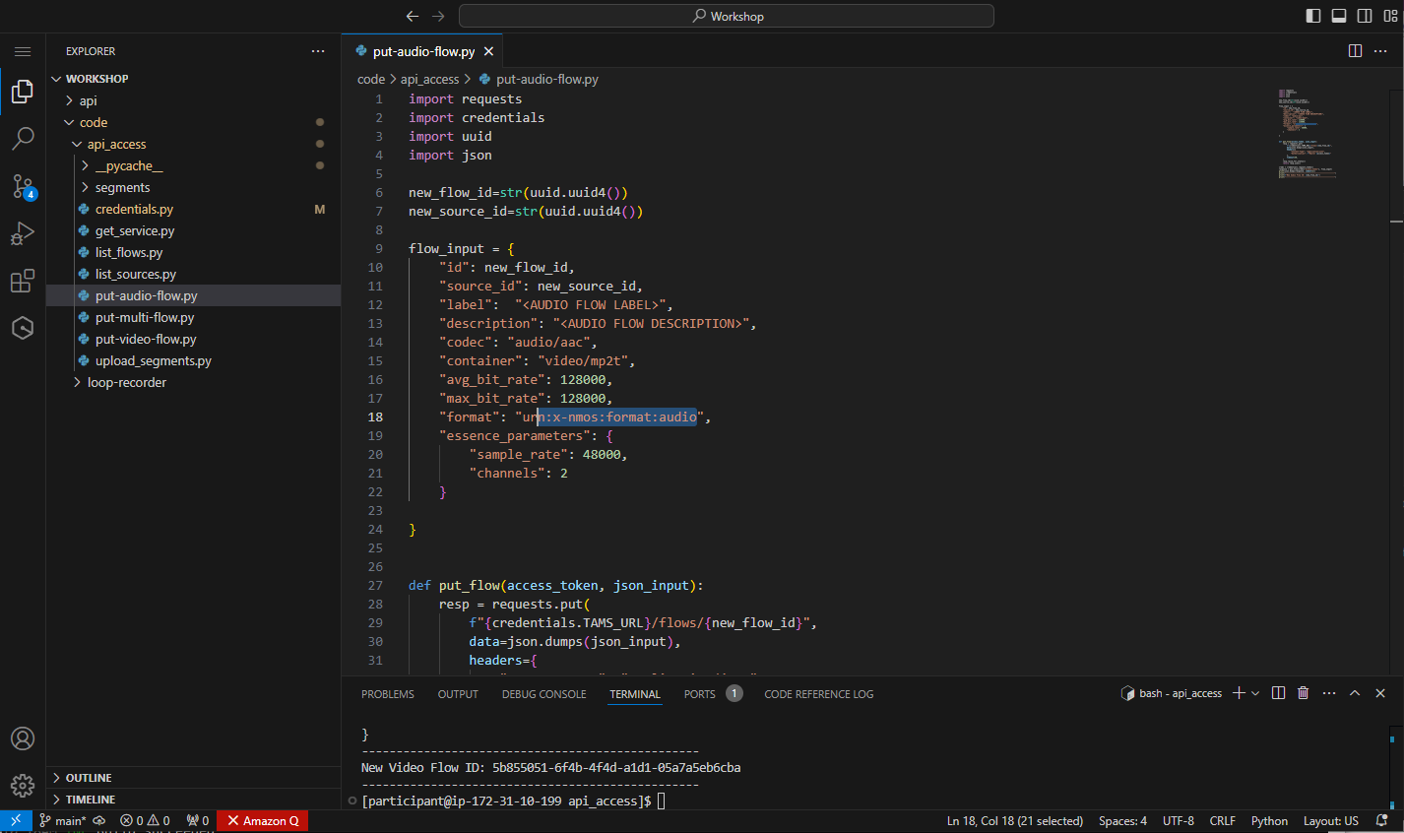Switch to the OUTPUT tab
The width and height of the screenshot is (1404, 833).
pyautogui.click(x=458, y=694)
